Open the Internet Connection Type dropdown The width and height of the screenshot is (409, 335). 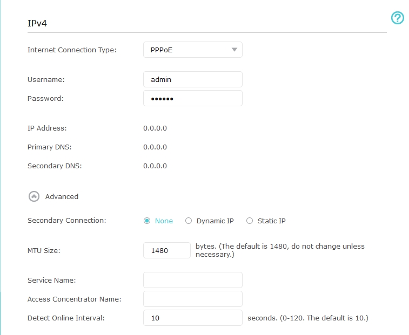coord(192,50)
